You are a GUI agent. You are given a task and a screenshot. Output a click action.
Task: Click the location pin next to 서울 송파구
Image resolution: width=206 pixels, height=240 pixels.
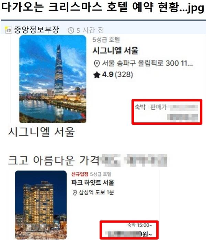click(97, 63)
